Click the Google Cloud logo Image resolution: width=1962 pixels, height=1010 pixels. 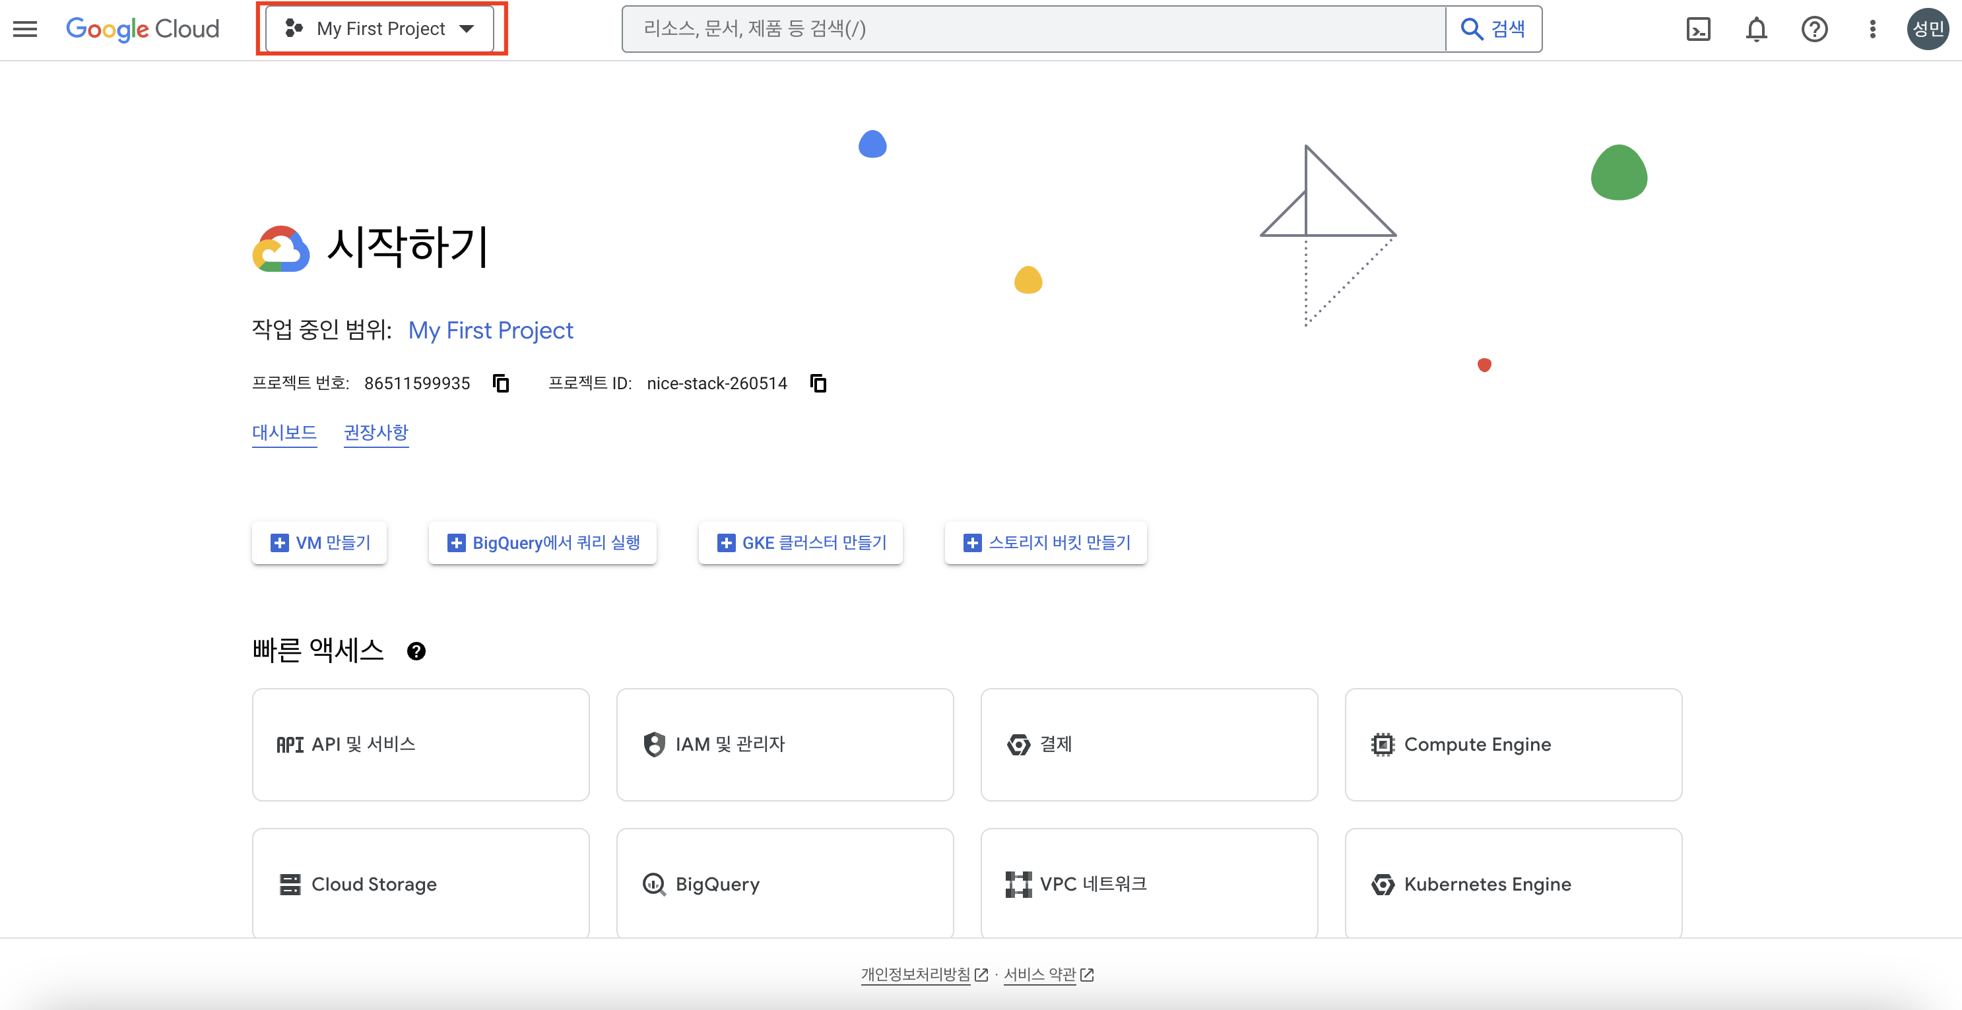coord(143,29)
